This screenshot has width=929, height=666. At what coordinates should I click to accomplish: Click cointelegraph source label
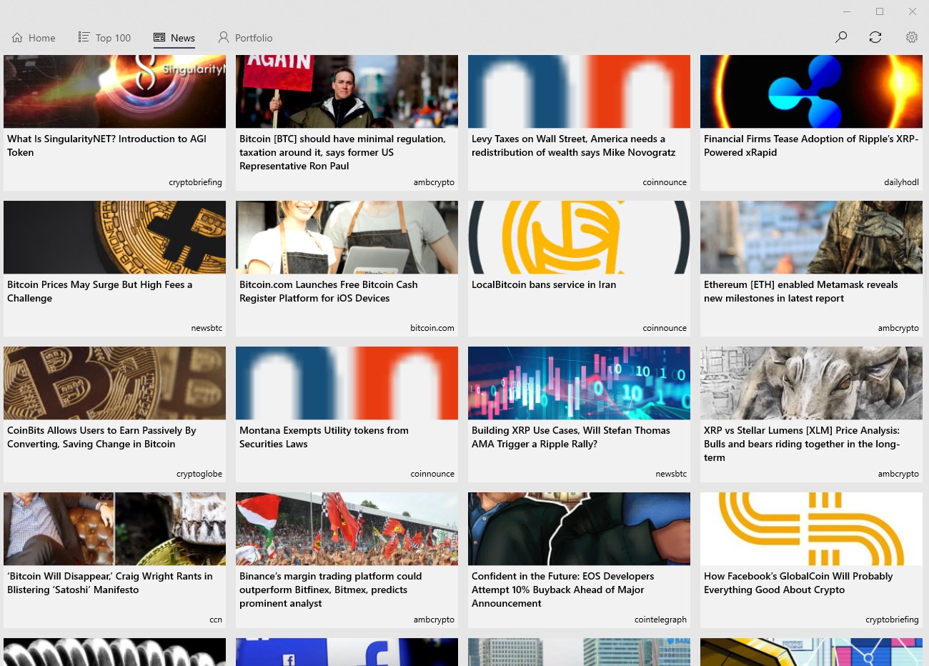pos(660,620)
